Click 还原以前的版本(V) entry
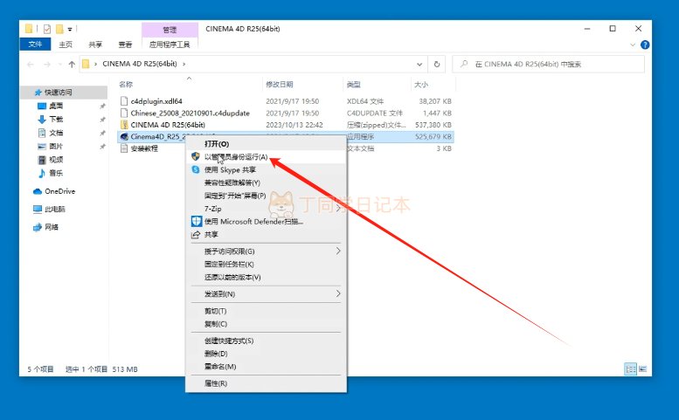 (x=232, y=277)
